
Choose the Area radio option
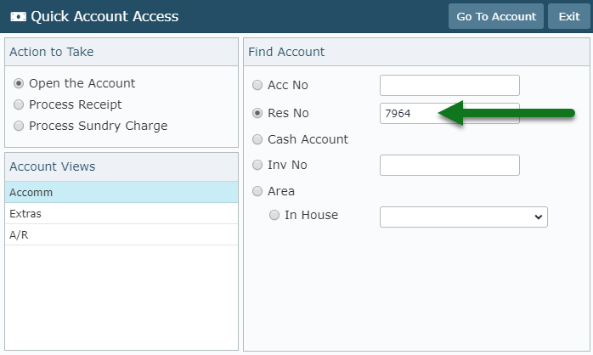(257, 191)
